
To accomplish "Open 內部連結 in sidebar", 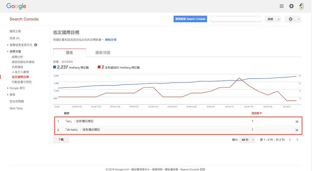I will [x=18, y=67].
